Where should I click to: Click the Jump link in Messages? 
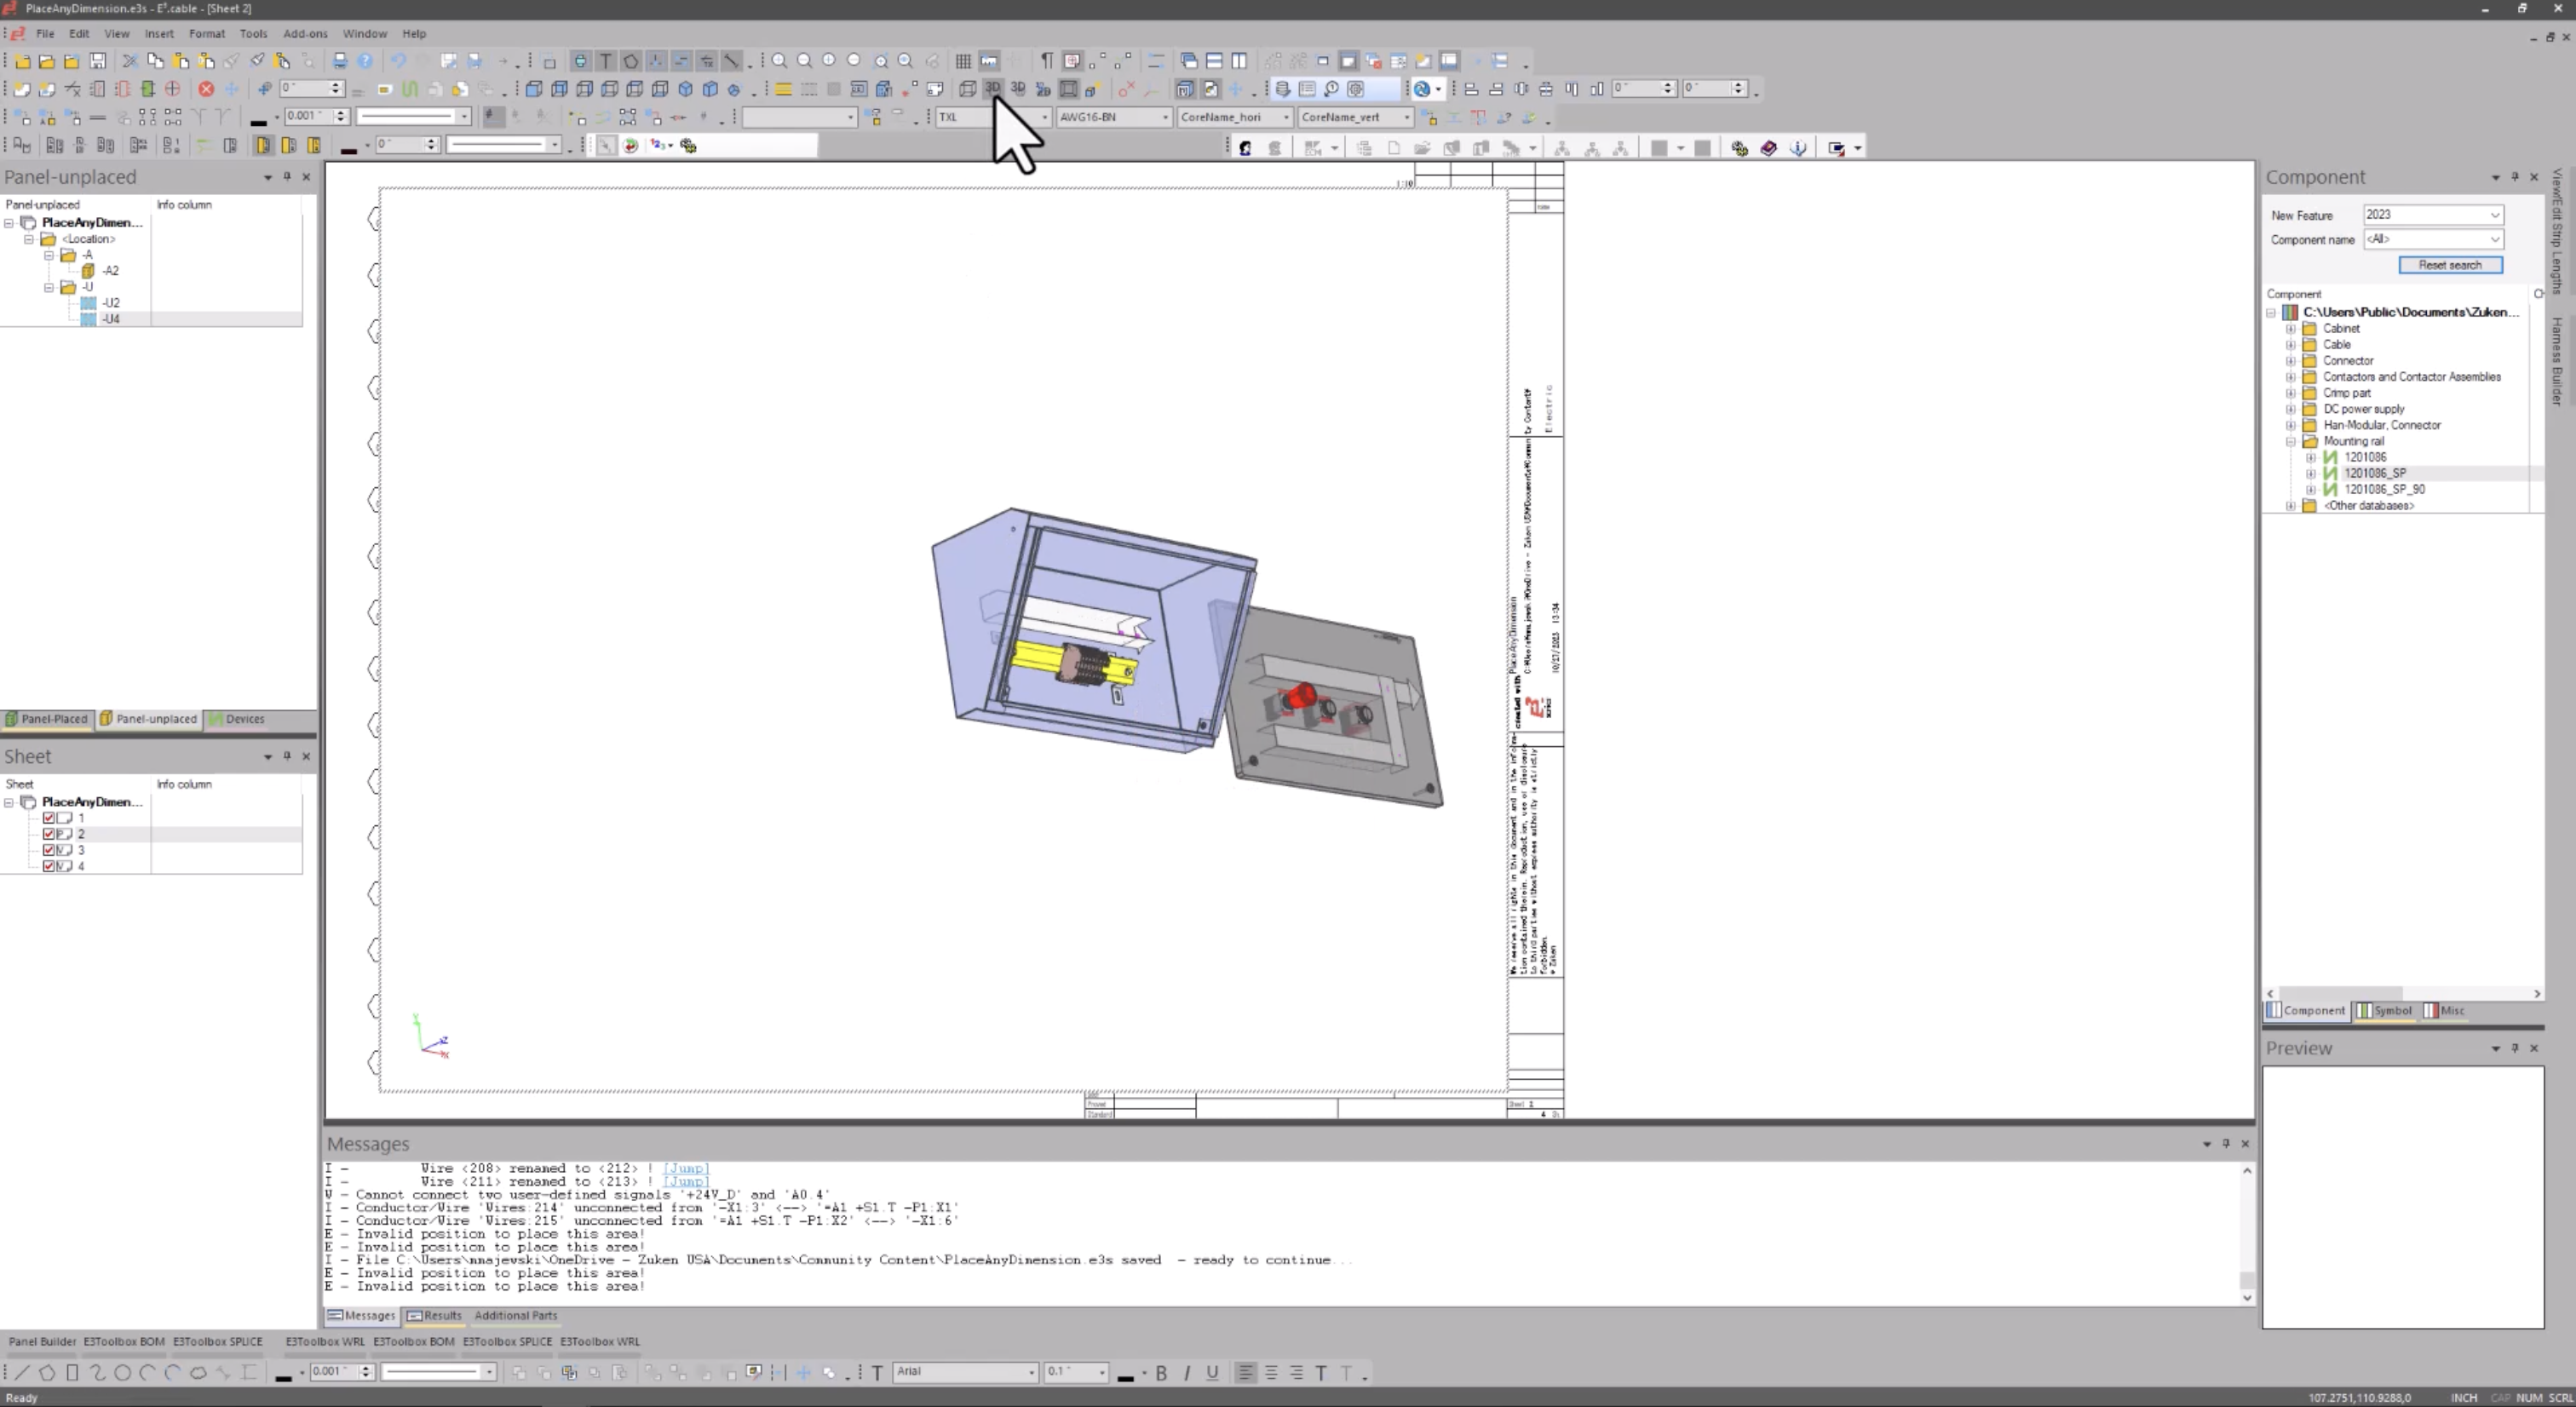[x=686, y=1168]
